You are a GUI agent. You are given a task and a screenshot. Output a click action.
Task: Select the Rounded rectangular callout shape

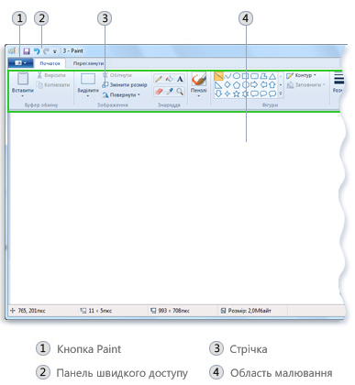[254, 93]
